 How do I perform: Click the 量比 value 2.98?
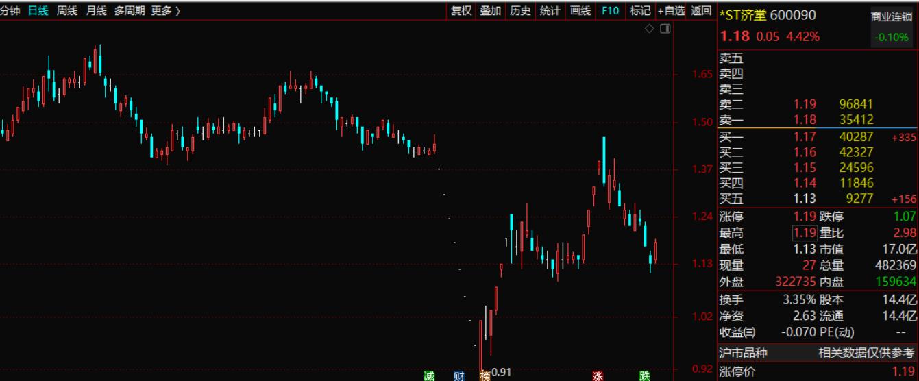[904, 233]
